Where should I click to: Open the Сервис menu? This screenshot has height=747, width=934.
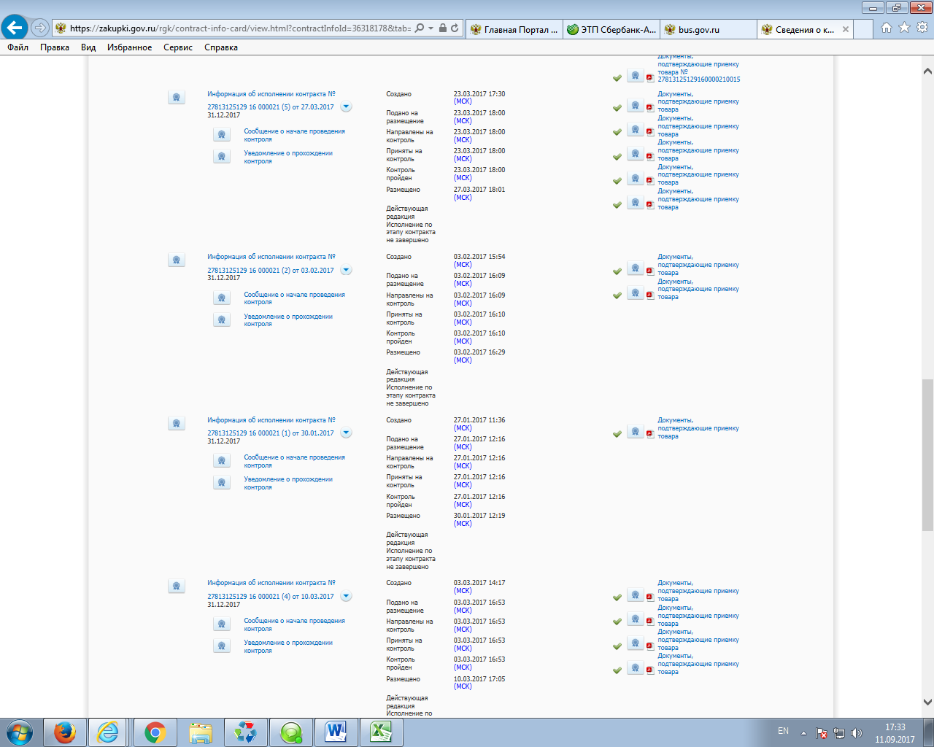[178, 47]
